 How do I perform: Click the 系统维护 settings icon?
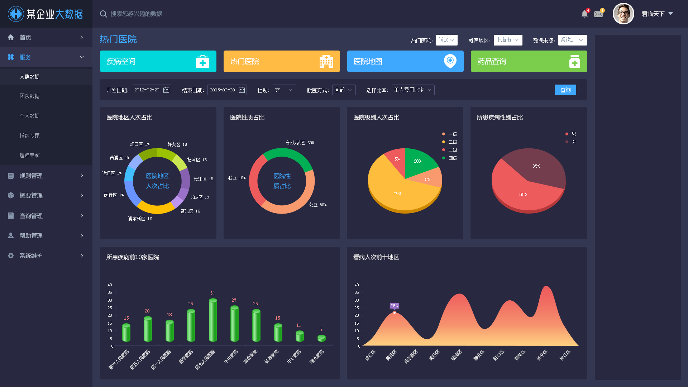point(10,255)
